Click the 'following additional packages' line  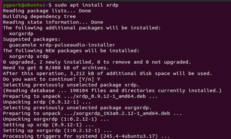pos(81,28)
